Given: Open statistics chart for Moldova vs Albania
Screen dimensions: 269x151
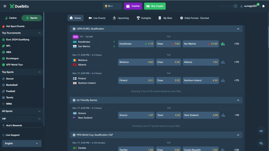Looking at the screenshot, I should click(223, 62).
